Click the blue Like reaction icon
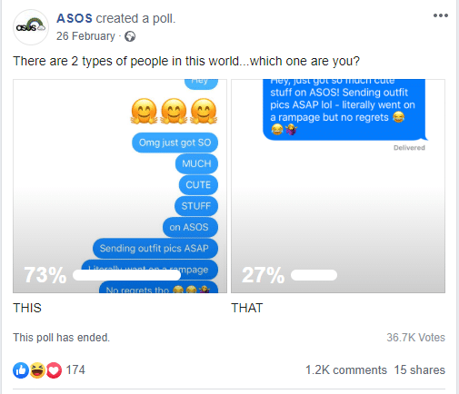Image resolution: width=459 pixels, height=394 pixels. [x=21, y=370]
